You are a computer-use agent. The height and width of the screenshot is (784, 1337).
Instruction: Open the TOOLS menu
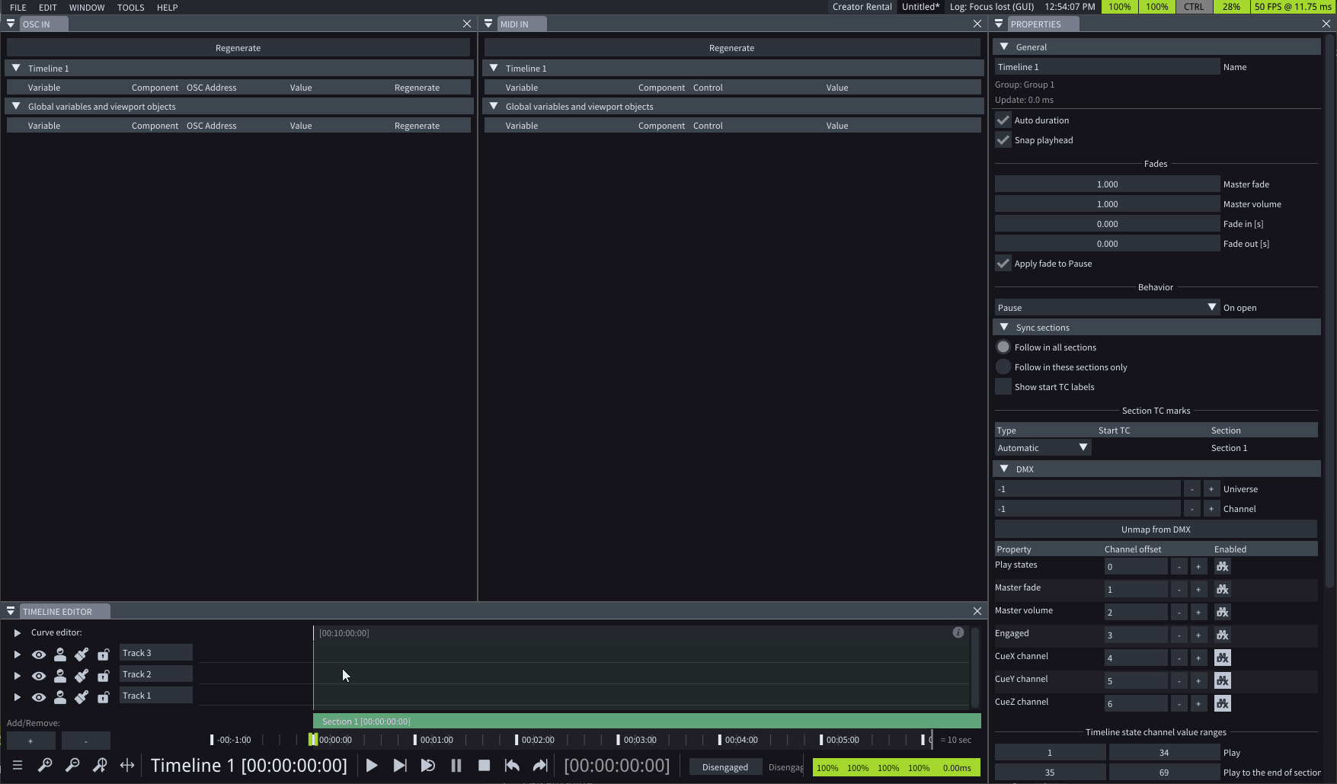click(130, 8)
